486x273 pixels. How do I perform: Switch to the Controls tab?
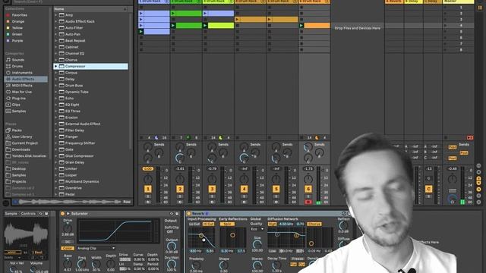click(x=29, y=214)
